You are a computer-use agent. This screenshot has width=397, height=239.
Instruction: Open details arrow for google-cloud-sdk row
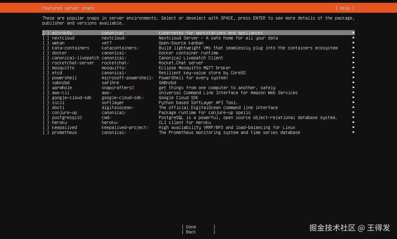354,97
